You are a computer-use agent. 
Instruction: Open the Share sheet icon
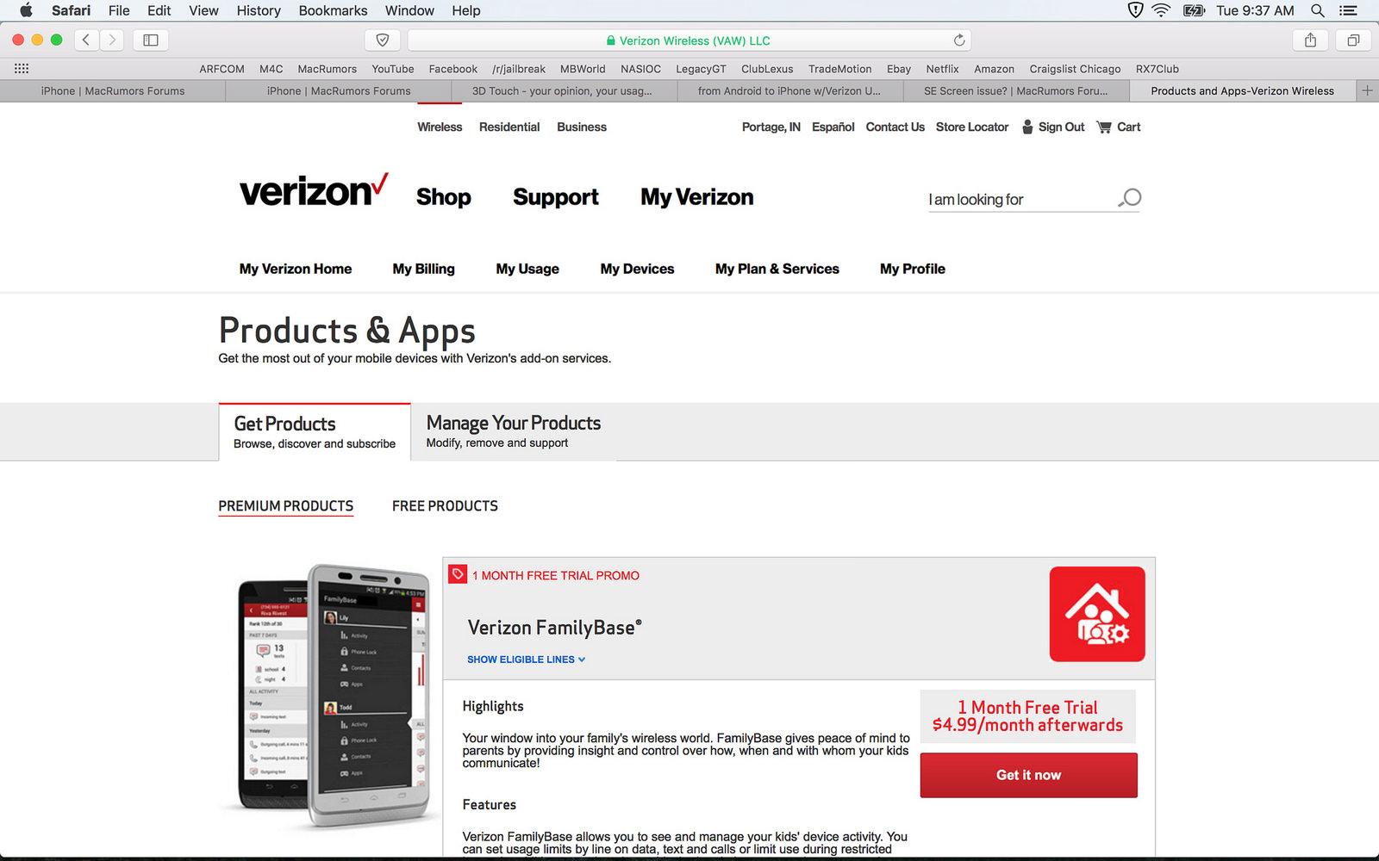(1310, 40)
